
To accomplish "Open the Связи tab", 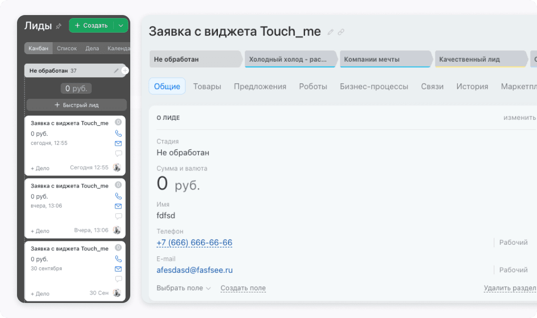I will click(432, 86).
